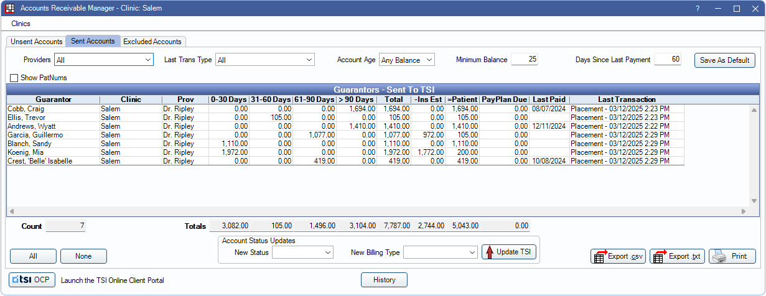The height and width of the screenshot is (296, 766).
Task: Switch to the Unsent Accounts tab
Action: coord(37,42)
